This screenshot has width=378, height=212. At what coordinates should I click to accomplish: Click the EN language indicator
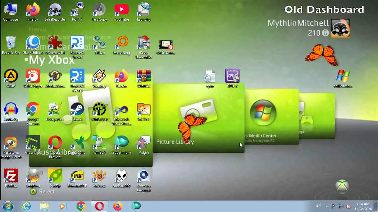tap(318, 206)
